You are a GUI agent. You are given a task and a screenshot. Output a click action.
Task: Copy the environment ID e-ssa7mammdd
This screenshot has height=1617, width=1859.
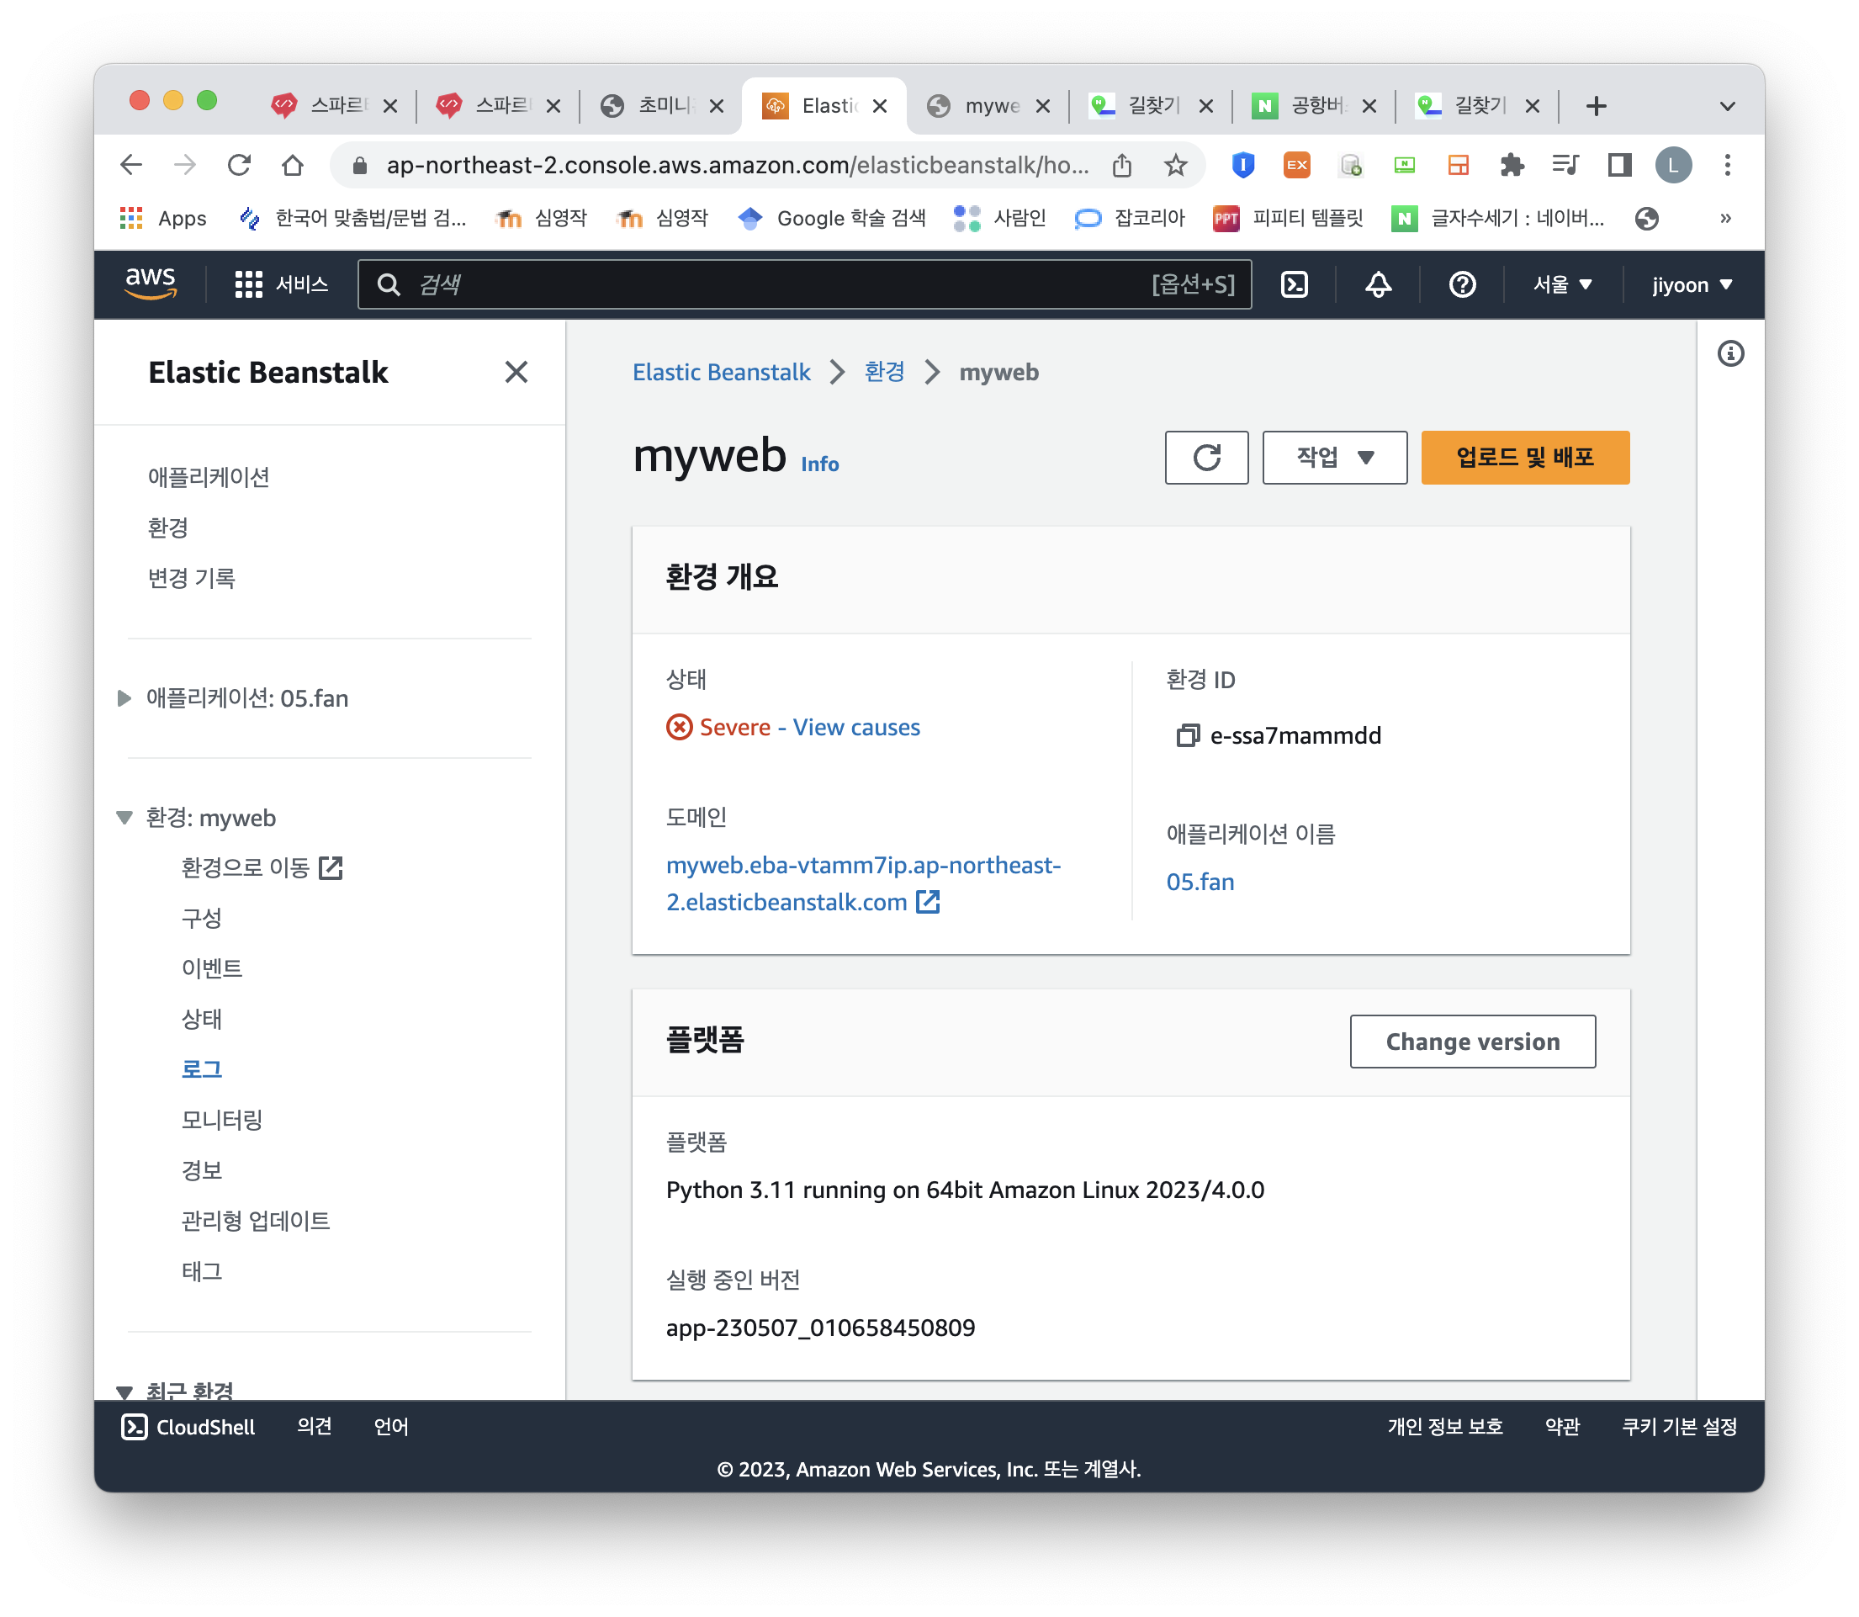click(1187, 735)
